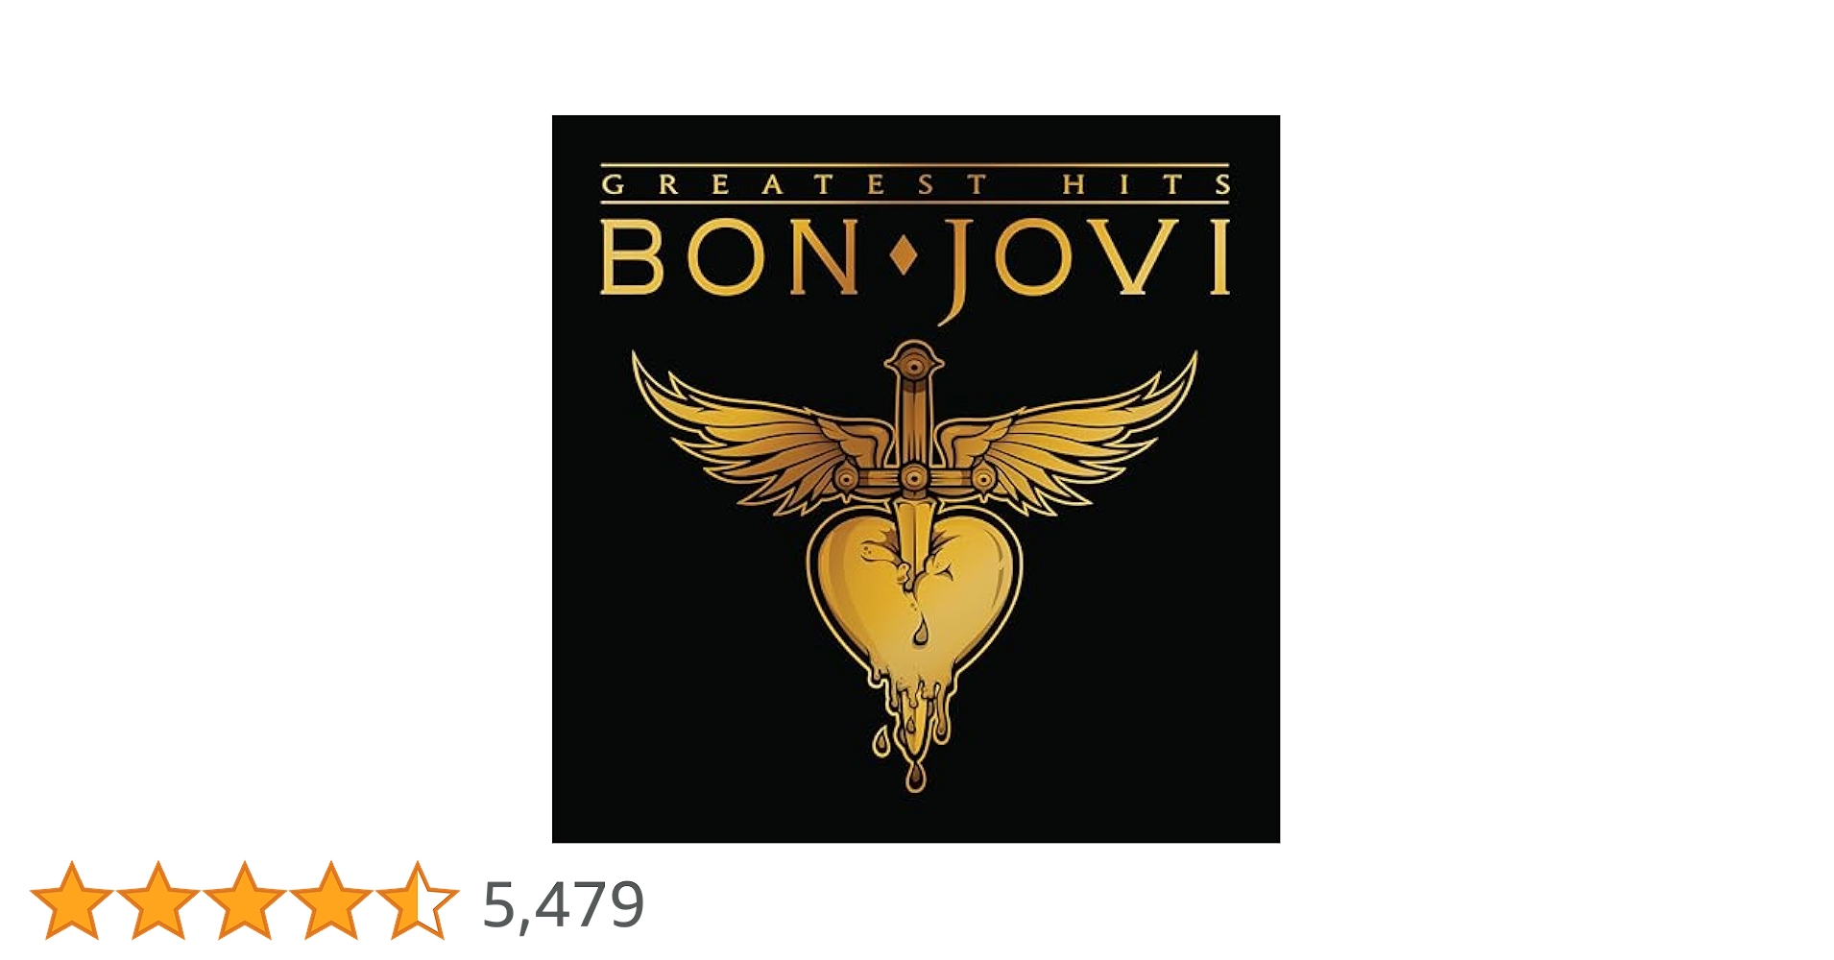
Task: Click the right golden wing
Action: click(x=1069, y=432)
